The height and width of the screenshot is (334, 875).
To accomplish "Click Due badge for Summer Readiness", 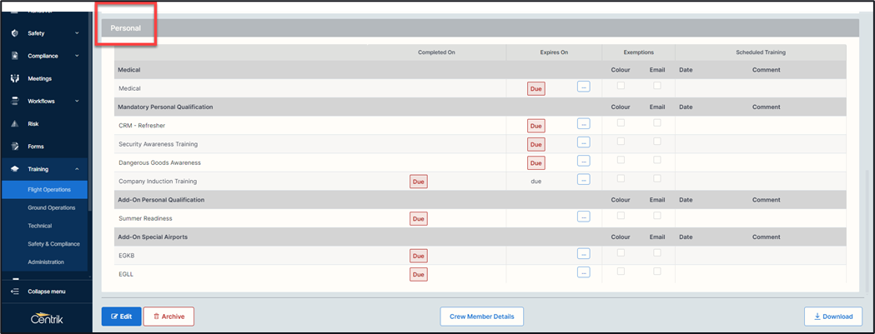I will pos(419,218).
